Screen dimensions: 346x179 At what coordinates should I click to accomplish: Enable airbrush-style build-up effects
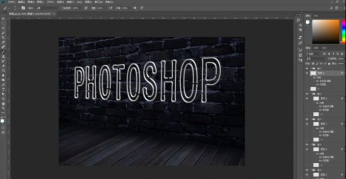(110, 8)
